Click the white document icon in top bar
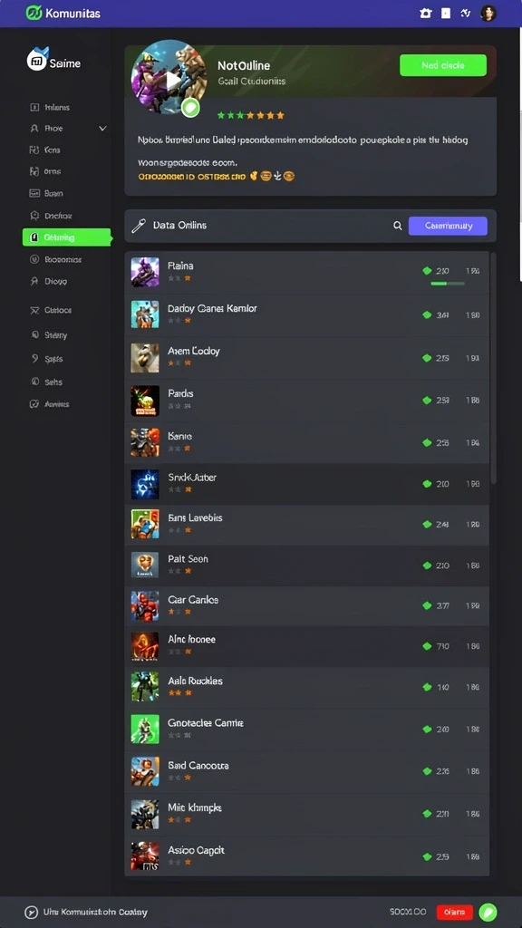 point(446,13)
